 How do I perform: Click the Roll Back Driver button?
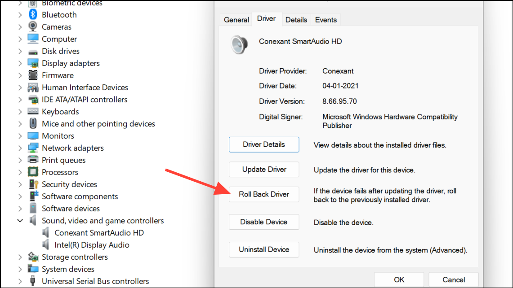click(x=264, y=194)
